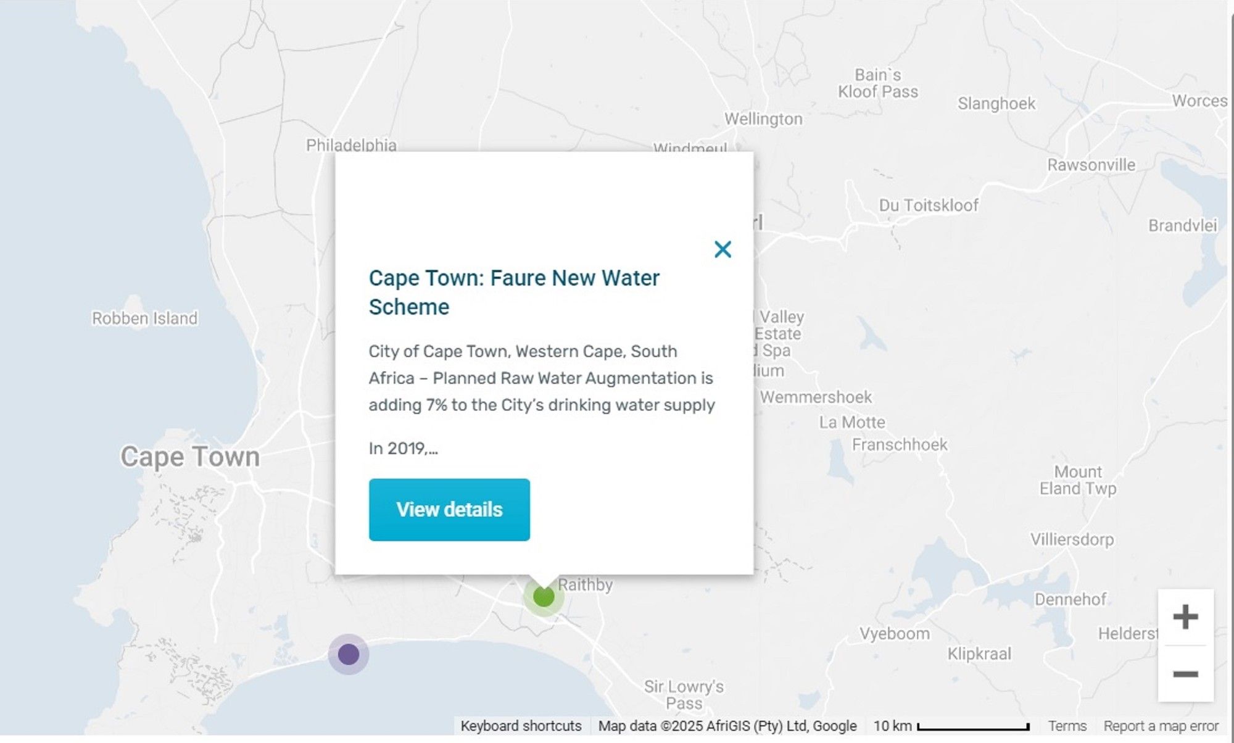1234x743 pixels.
Task: Click the Franschhoek label on the map
Action: [x=901, y=444]
